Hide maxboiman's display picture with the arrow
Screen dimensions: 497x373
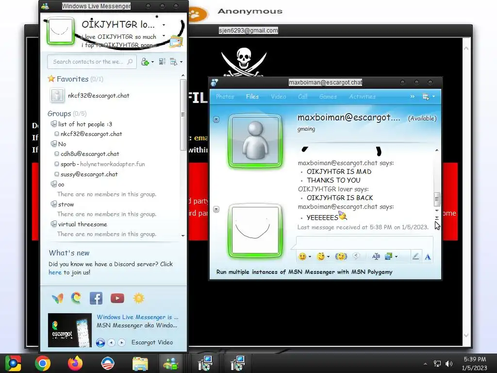[x=216, y=119]
